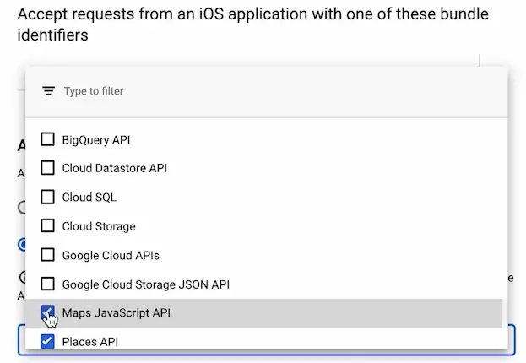
Task: Check Google Cloud Storage JSON API box
Action: [47, 284]
